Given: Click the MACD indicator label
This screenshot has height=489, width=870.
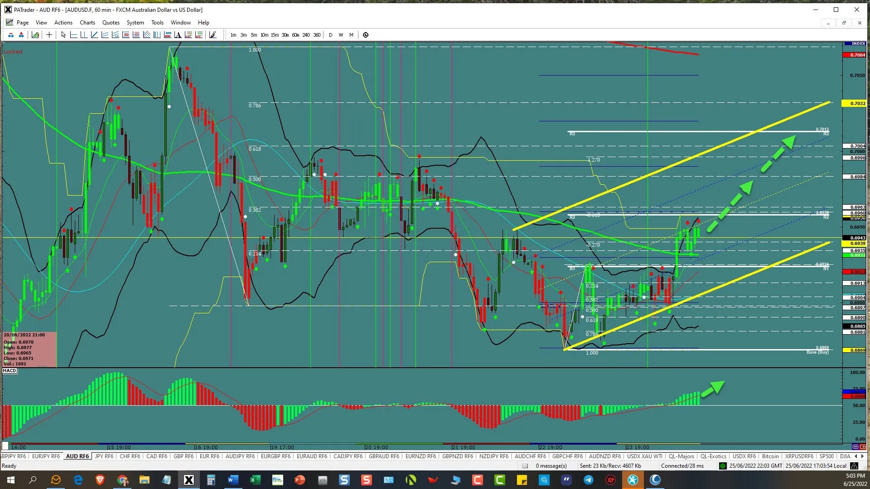Looking at the screenshot, I should point(10,371).
